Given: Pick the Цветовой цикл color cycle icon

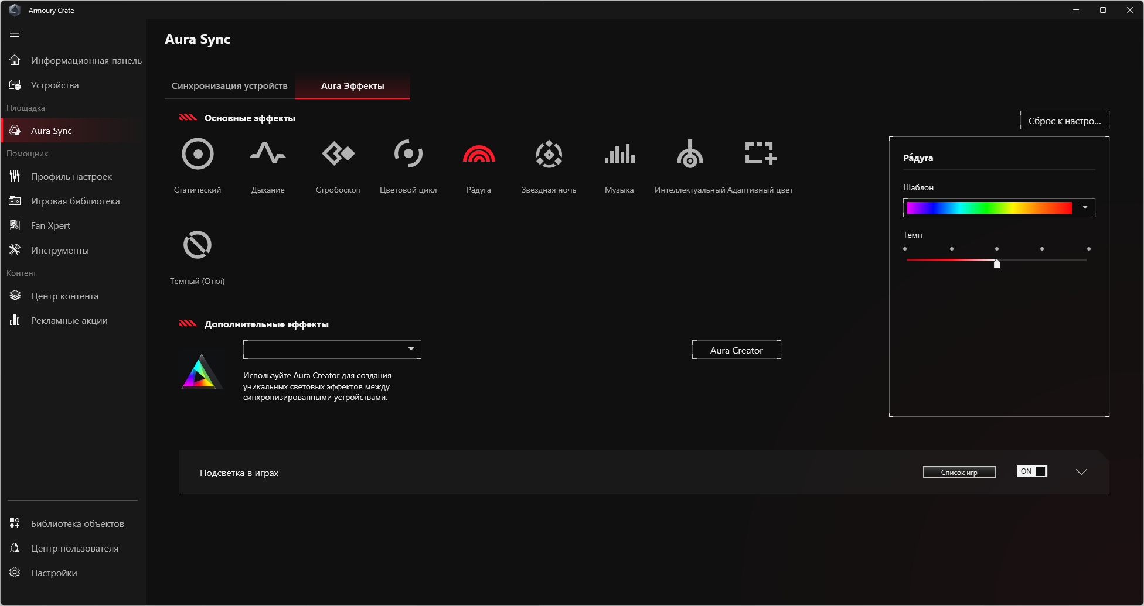Looking at the screenshot, I should pos(408,153).
